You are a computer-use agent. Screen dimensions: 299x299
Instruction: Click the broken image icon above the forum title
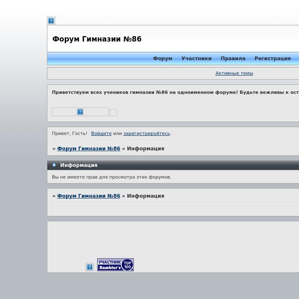pos(51,21)
